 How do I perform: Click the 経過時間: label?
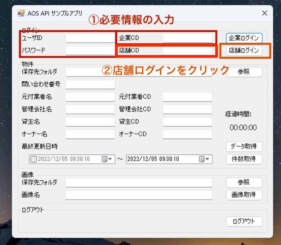[x=238, y=114]
